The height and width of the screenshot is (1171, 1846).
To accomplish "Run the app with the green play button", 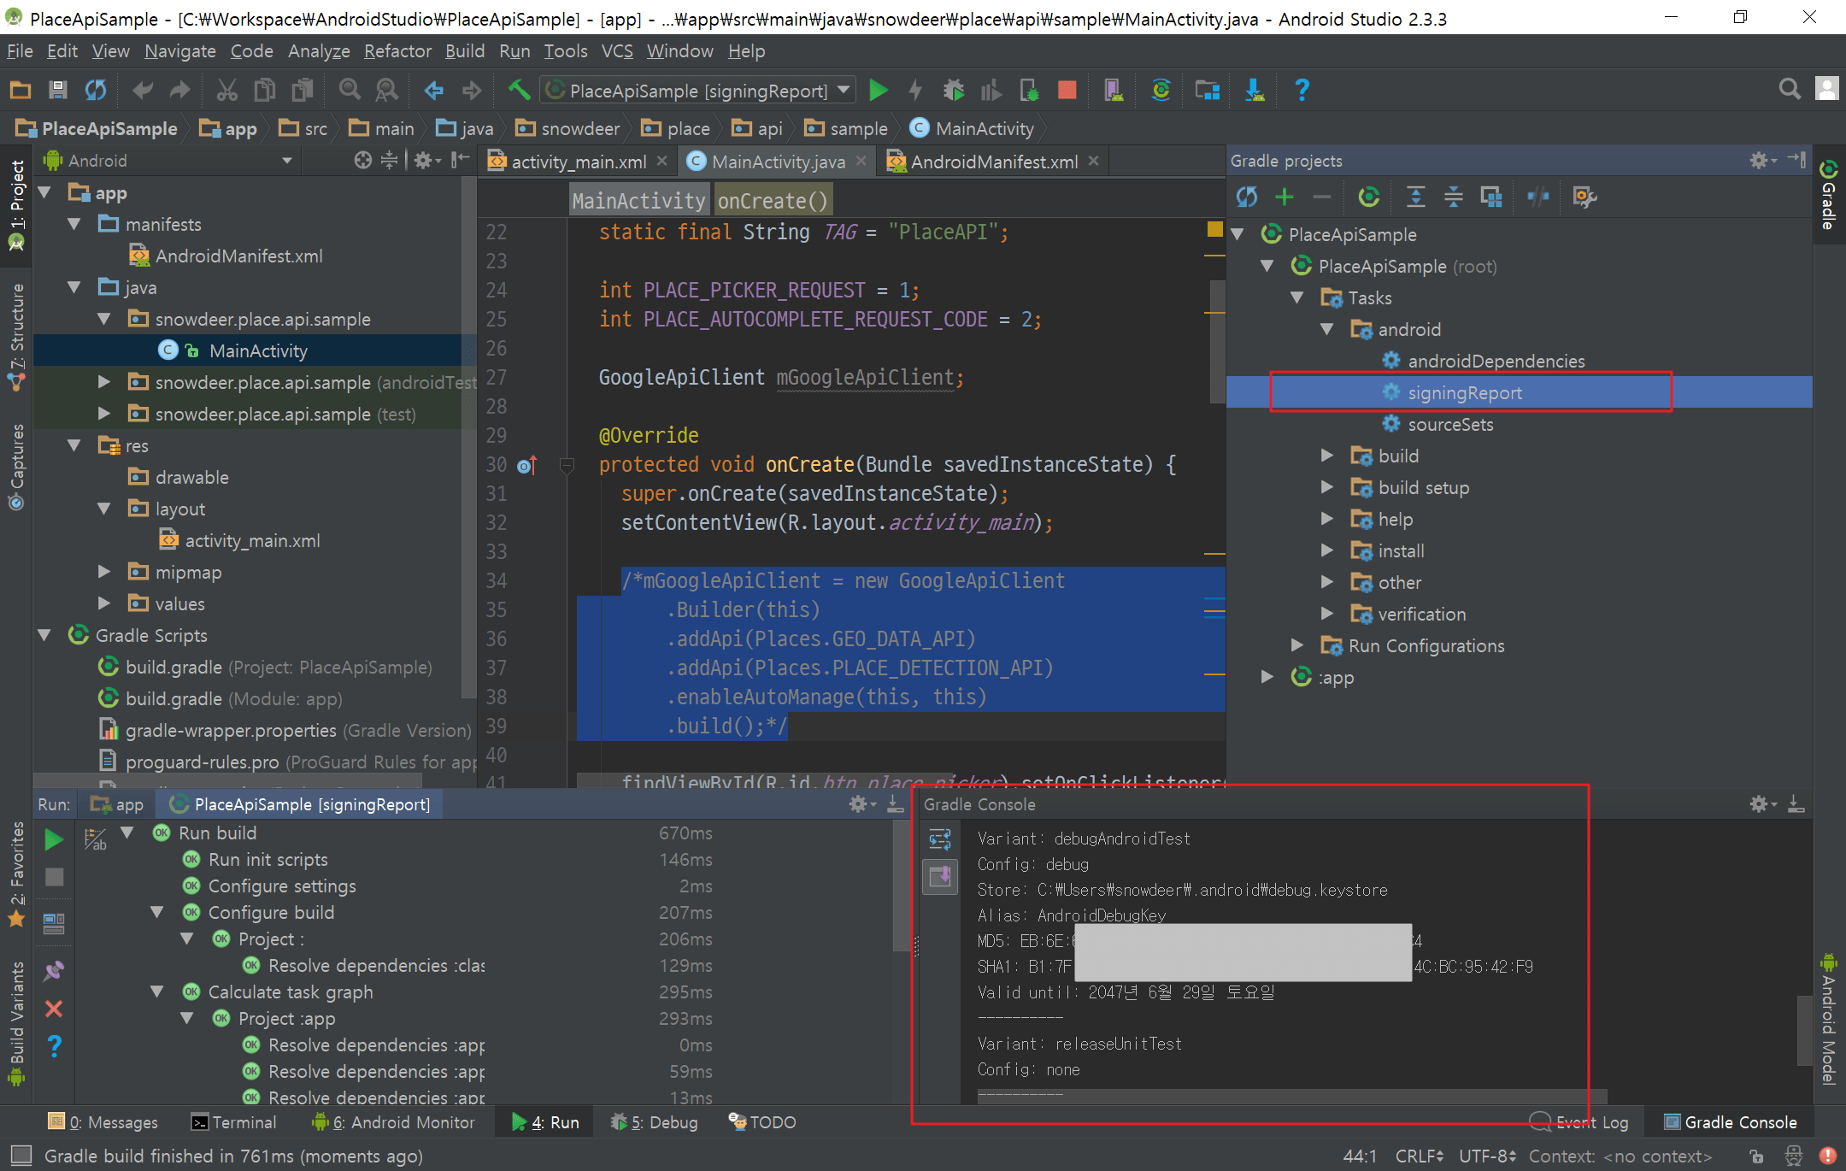I will point(878,90).
